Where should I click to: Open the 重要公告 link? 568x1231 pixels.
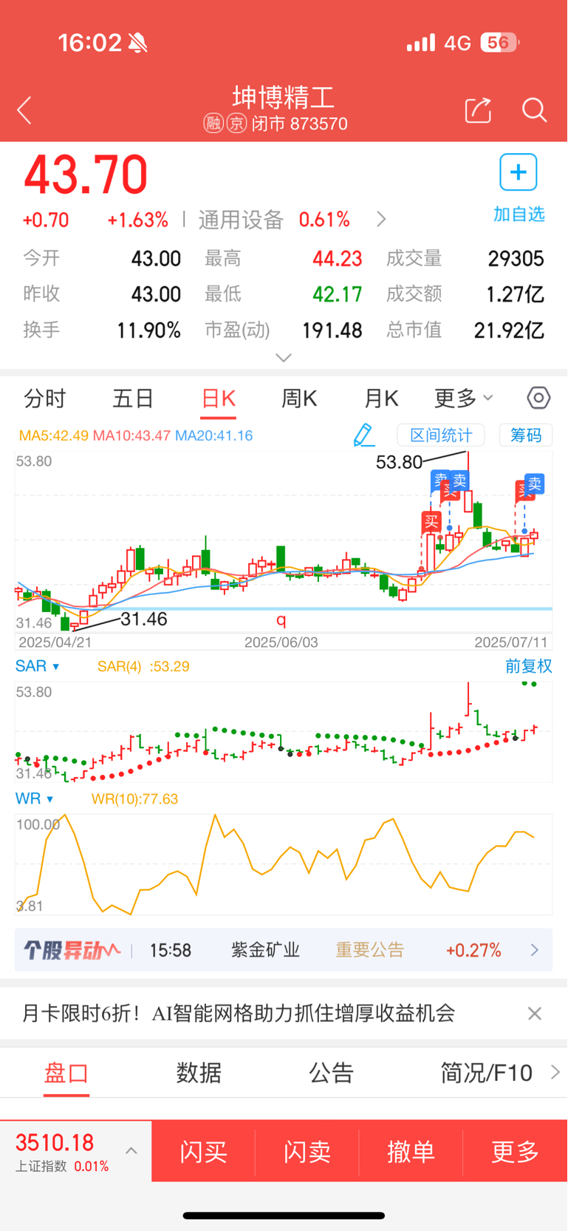pos(370,950)
